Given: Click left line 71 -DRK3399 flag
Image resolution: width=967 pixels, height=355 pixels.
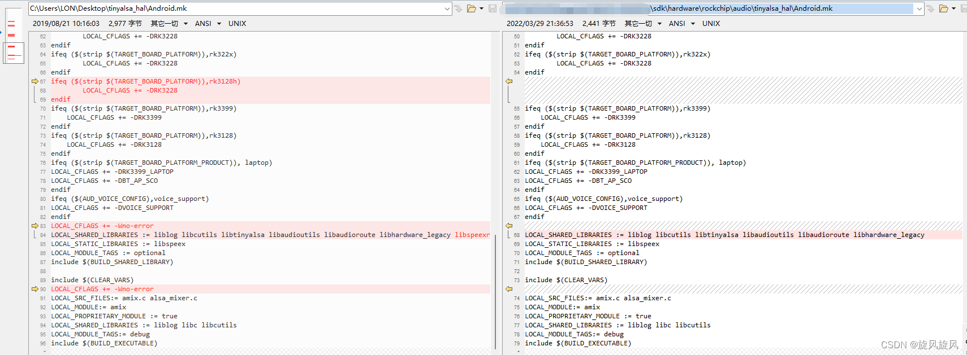Looking at the screenshot, I should coord(114,117).
